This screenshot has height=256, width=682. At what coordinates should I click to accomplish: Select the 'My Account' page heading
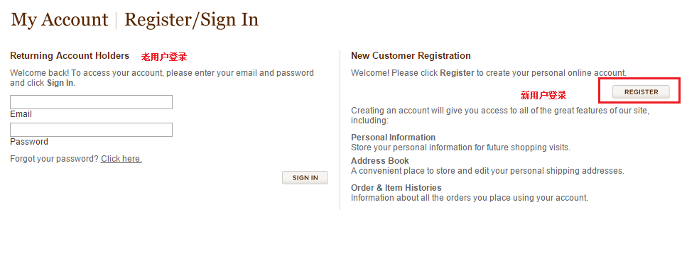click(60, 20)
